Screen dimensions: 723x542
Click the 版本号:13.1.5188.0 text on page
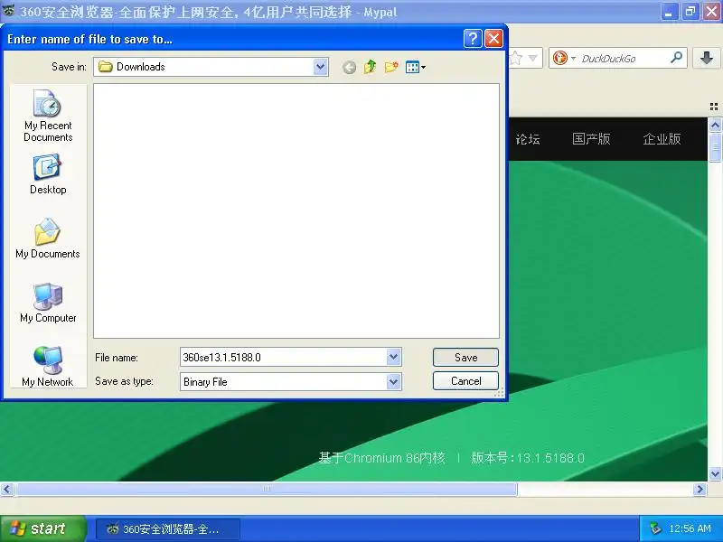pos(528,458)
